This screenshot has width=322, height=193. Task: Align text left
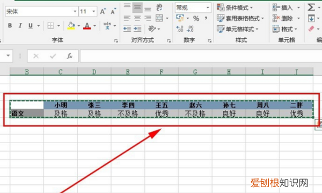[x=127, y=18]
